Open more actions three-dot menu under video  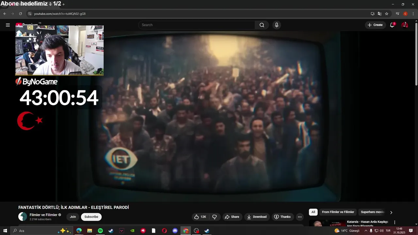click(300, 217)
